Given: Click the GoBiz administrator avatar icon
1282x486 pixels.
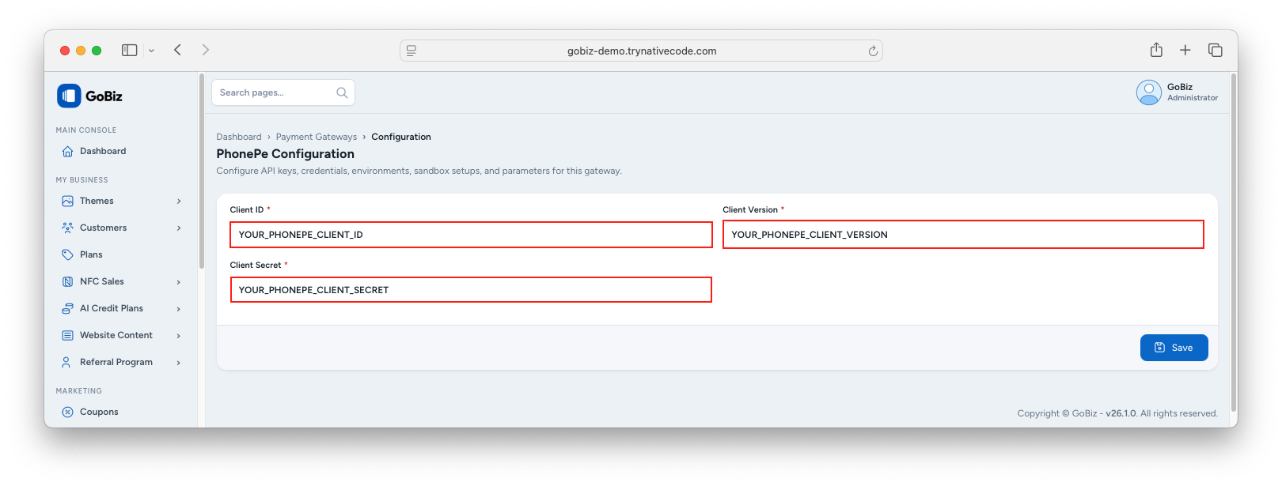Looking at the screenshot, I should (1148, 92).
